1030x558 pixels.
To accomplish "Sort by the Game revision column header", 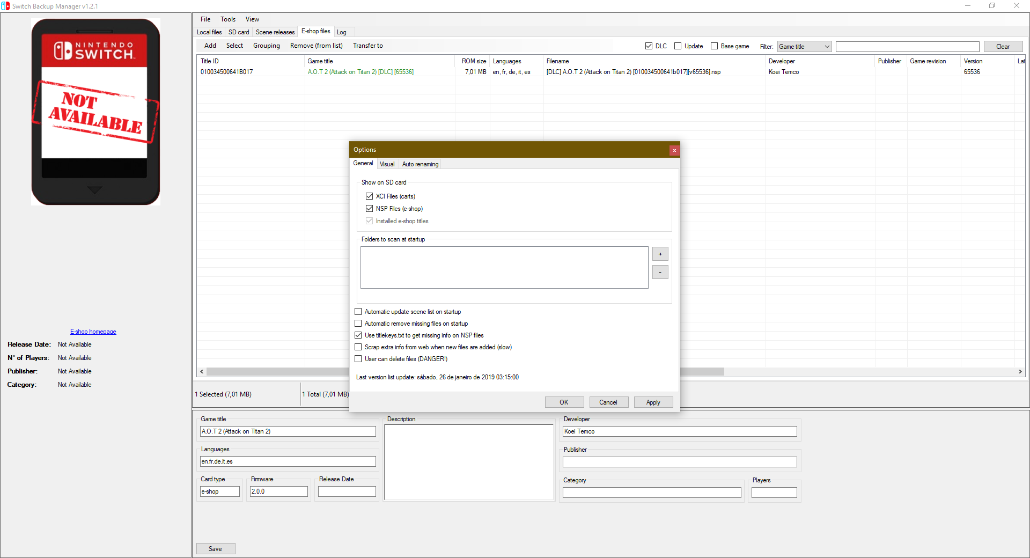I will point(934,61).
